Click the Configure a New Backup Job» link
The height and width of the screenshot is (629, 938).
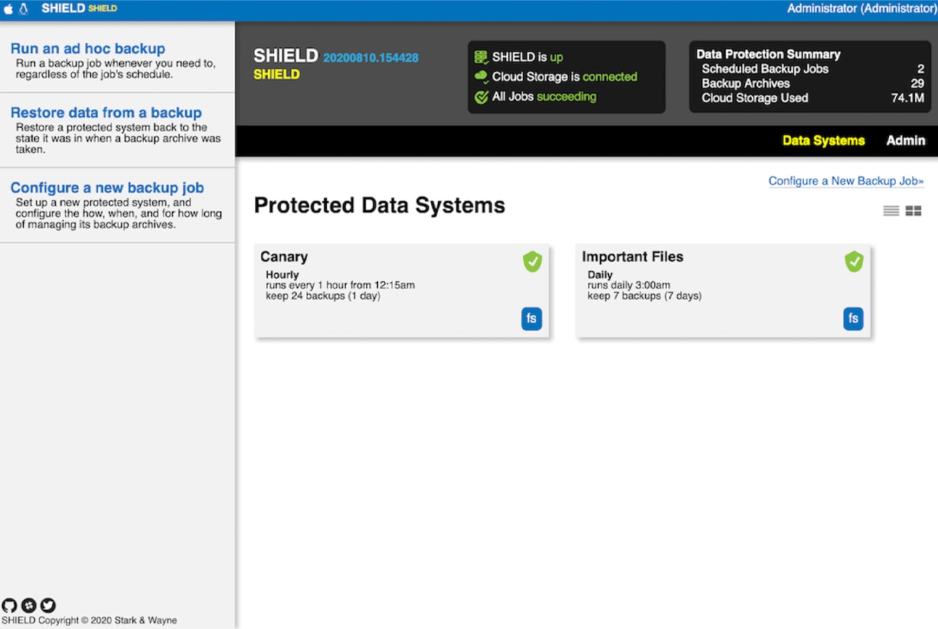[x=846, y=181]
